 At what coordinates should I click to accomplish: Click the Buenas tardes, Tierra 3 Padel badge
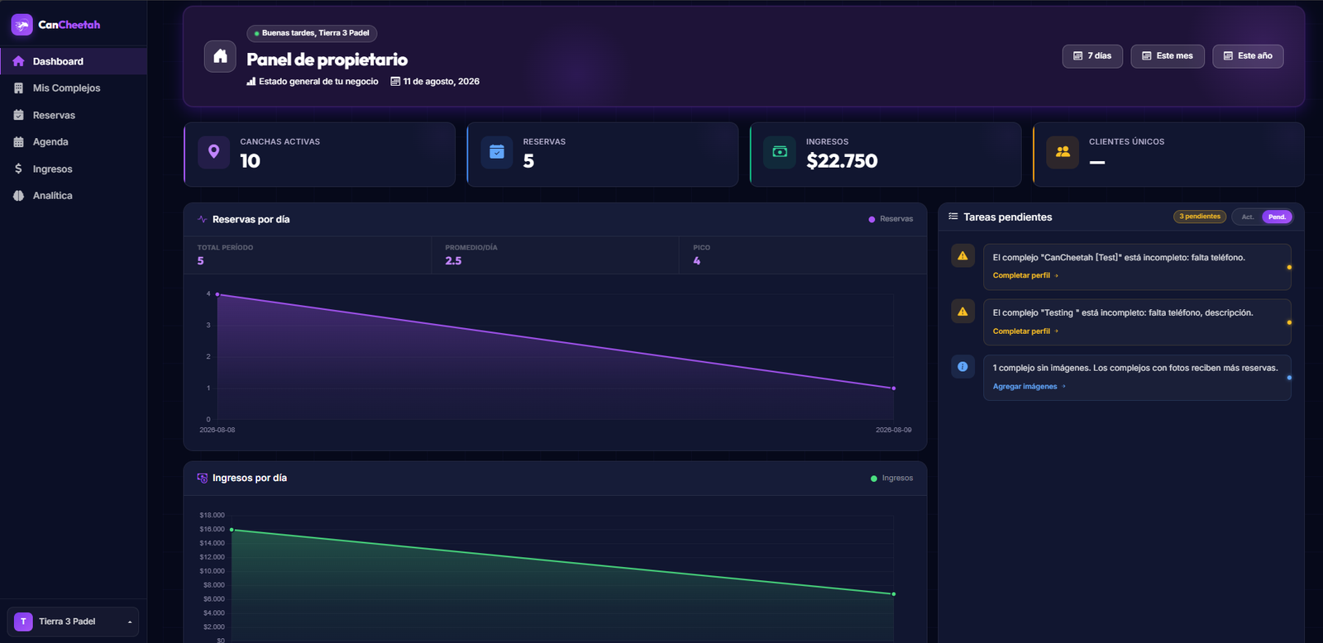[x=312, y=33]
